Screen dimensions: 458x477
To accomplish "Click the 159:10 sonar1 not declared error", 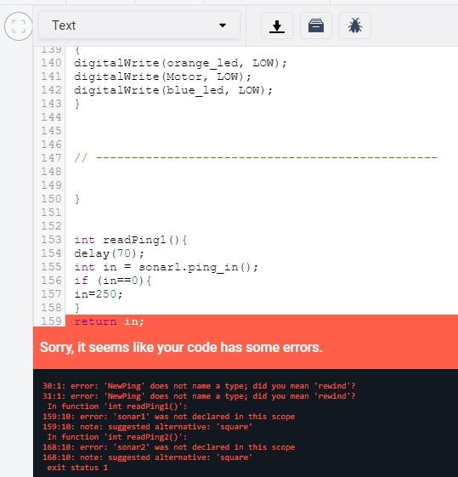I will pyautogui.click(x=169, y=417).
